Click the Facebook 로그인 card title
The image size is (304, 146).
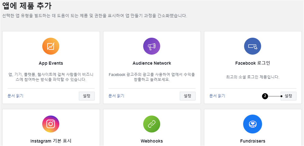pos(253,63)
